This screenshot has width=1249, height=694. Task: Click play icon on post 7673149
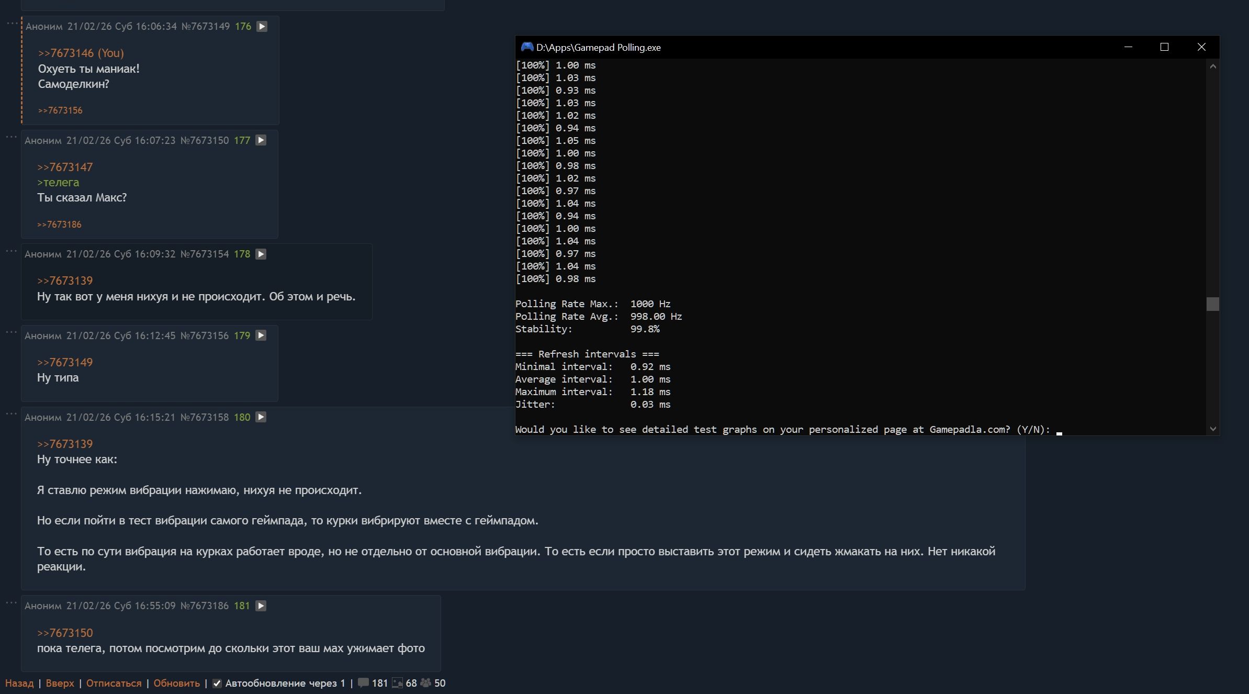[x=262, y=26]
